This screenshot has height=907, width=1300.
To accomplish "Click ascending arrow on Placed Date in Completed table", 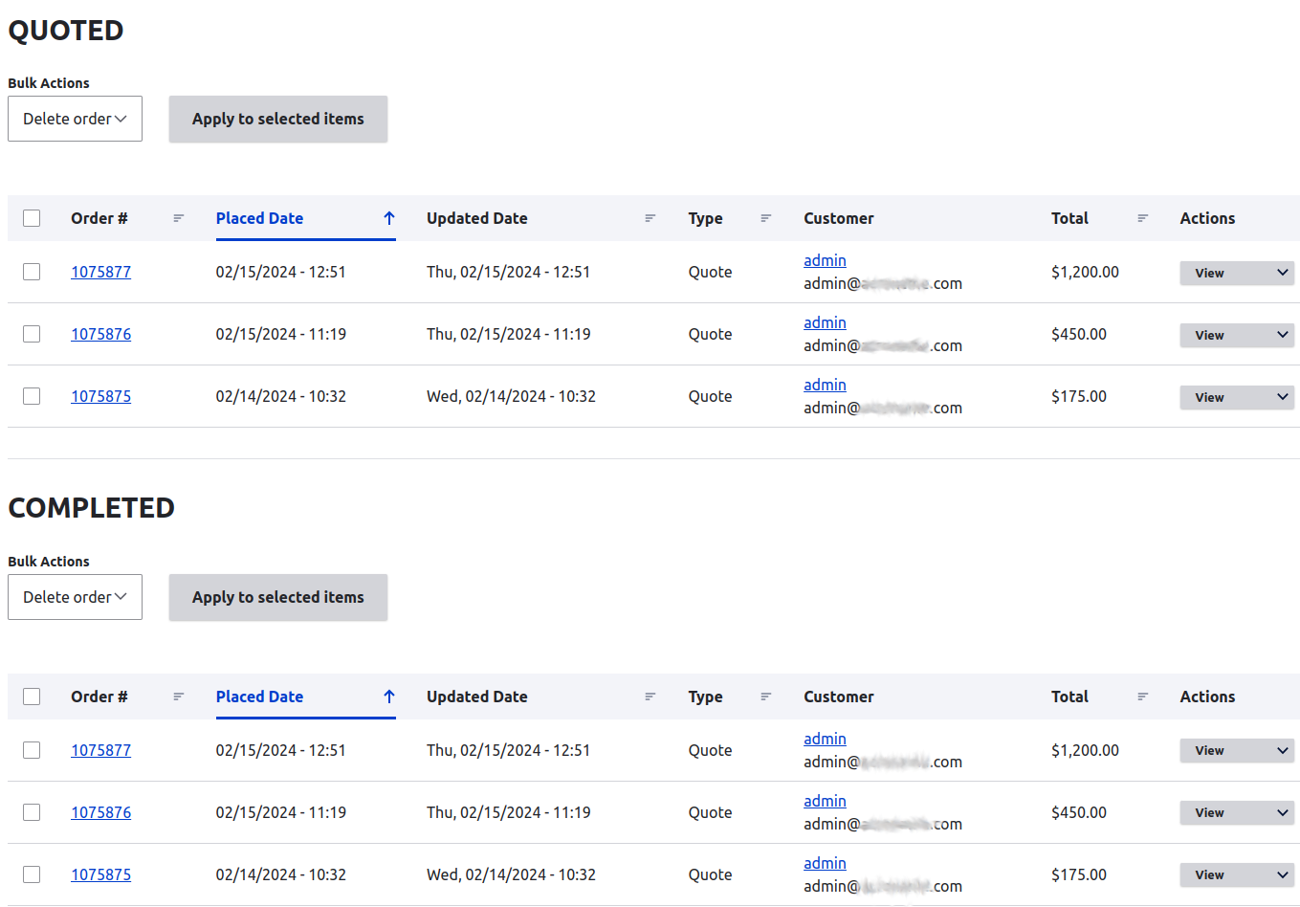I will click(x=389, y=697).
